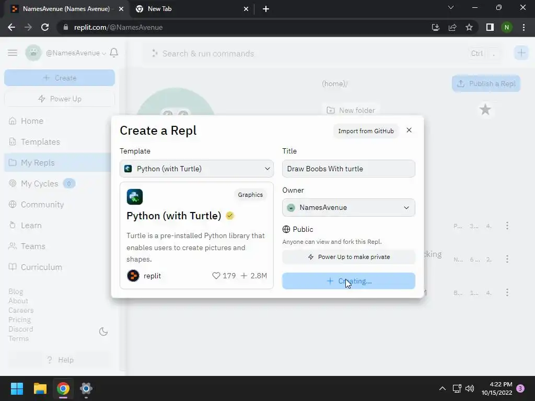
Task: Open Teams in the sidebar
Action: click(27, 246)
